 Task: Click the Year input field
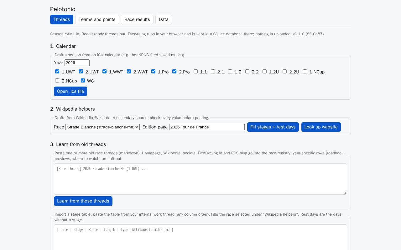pyautogui.click(x=77, y=63)
